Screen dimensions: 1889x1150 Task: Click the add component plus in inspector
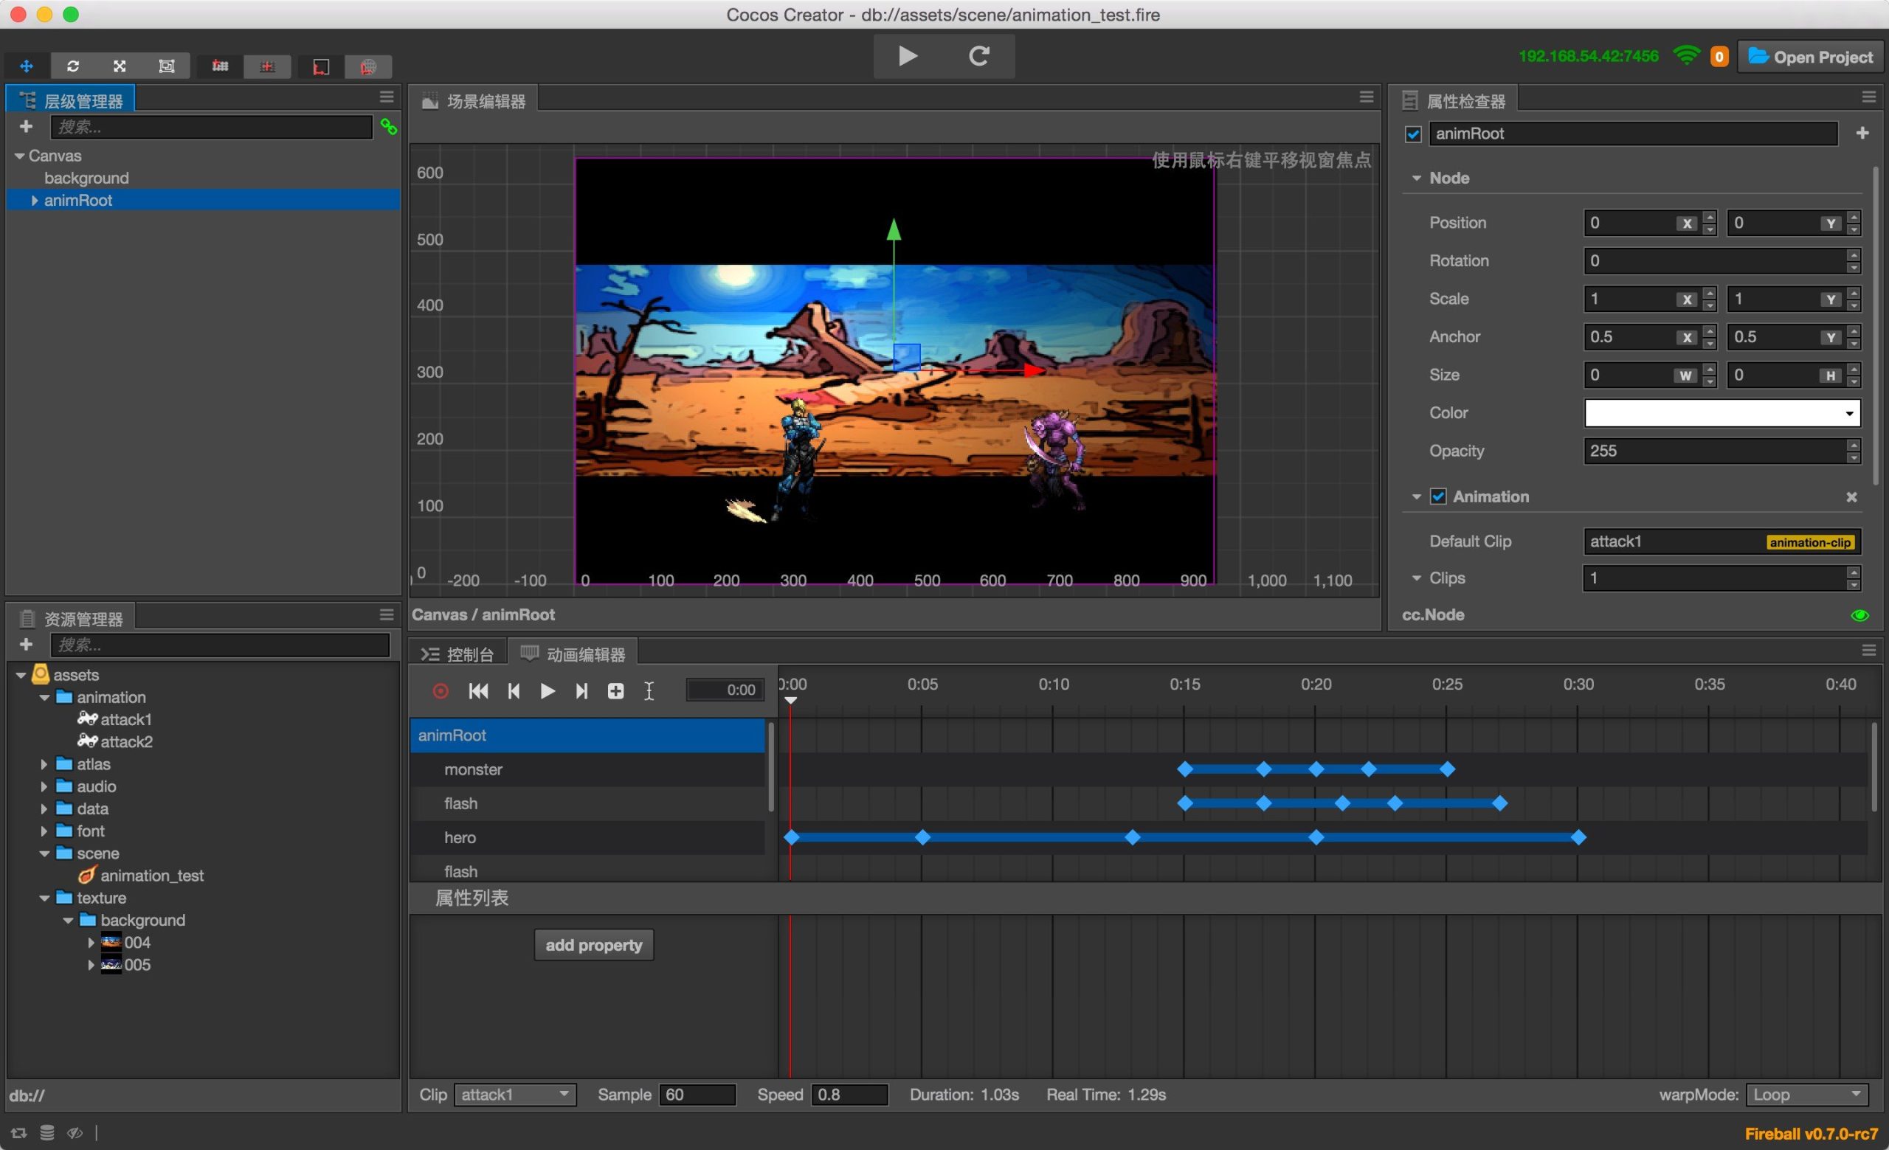click(x=1862, y=134)
